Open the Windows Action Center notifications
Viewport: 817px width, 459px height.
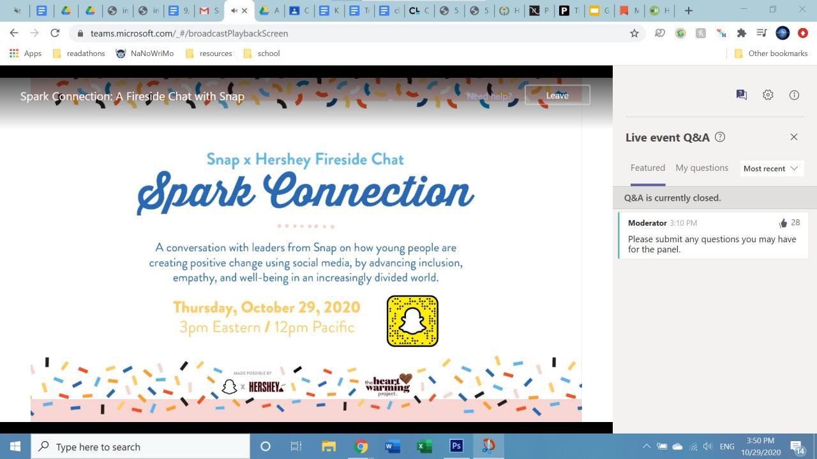(x=797, y=446)
